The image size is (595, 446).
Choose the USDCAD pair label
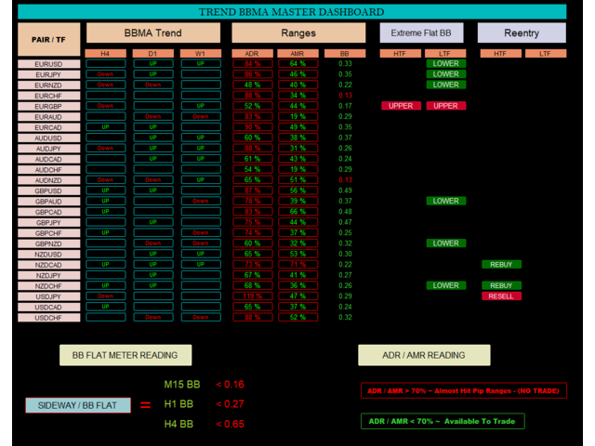click(49, 308)
